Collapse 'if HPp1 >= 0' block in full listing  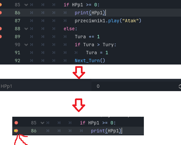click(x=26, y=5)
